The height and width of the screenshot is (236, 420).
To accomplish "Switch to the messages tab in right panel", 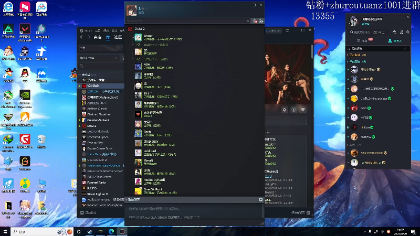I will pos(365,41).
